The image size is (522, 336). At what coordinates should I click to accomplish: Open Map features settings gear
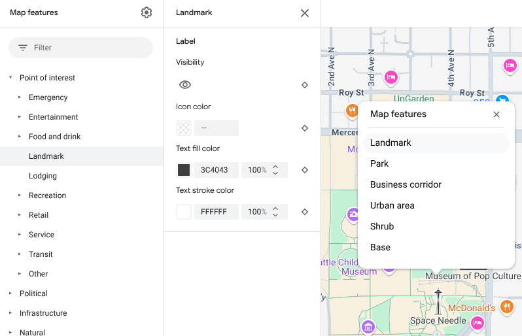coord(147,12)
